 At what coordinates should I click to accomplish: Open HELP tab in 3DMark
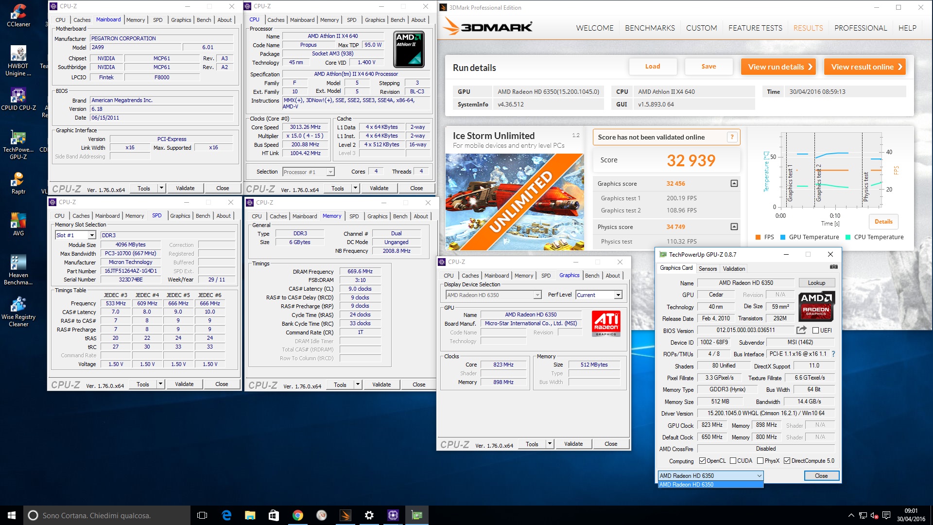pos(907,28)
